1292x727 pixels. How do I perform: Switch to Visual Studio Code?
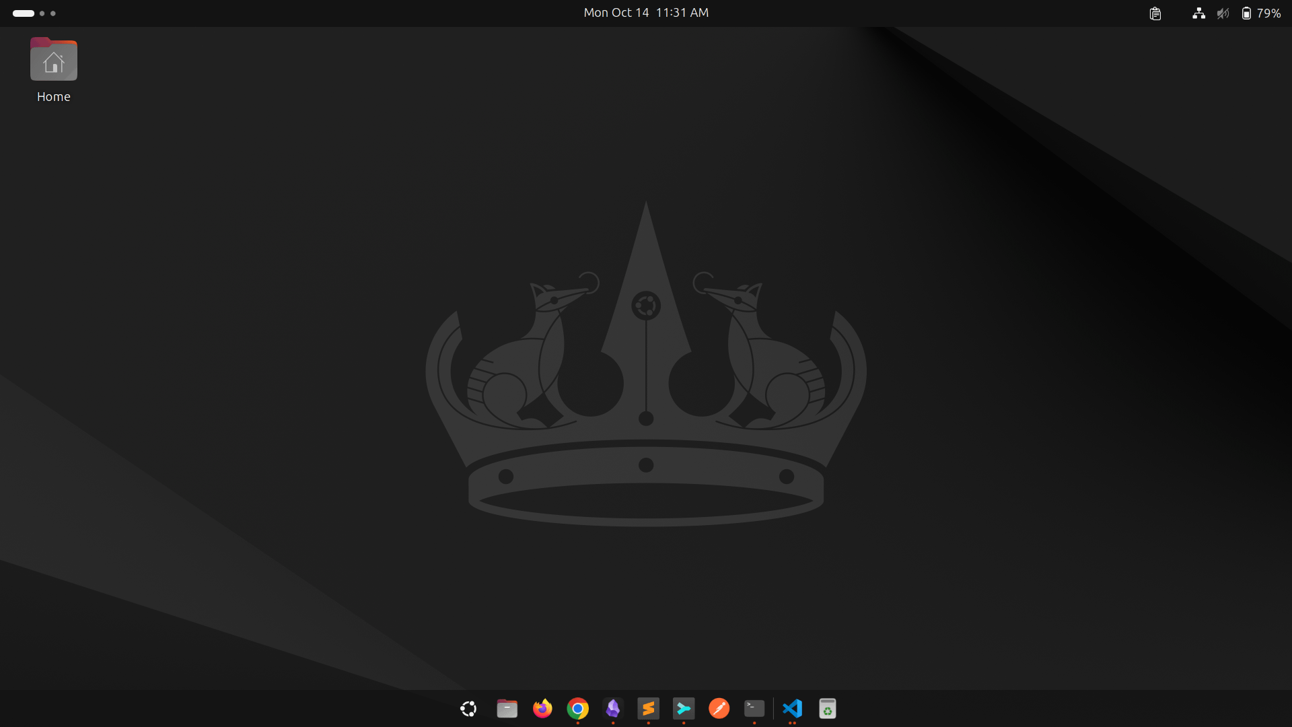[792, 709]
